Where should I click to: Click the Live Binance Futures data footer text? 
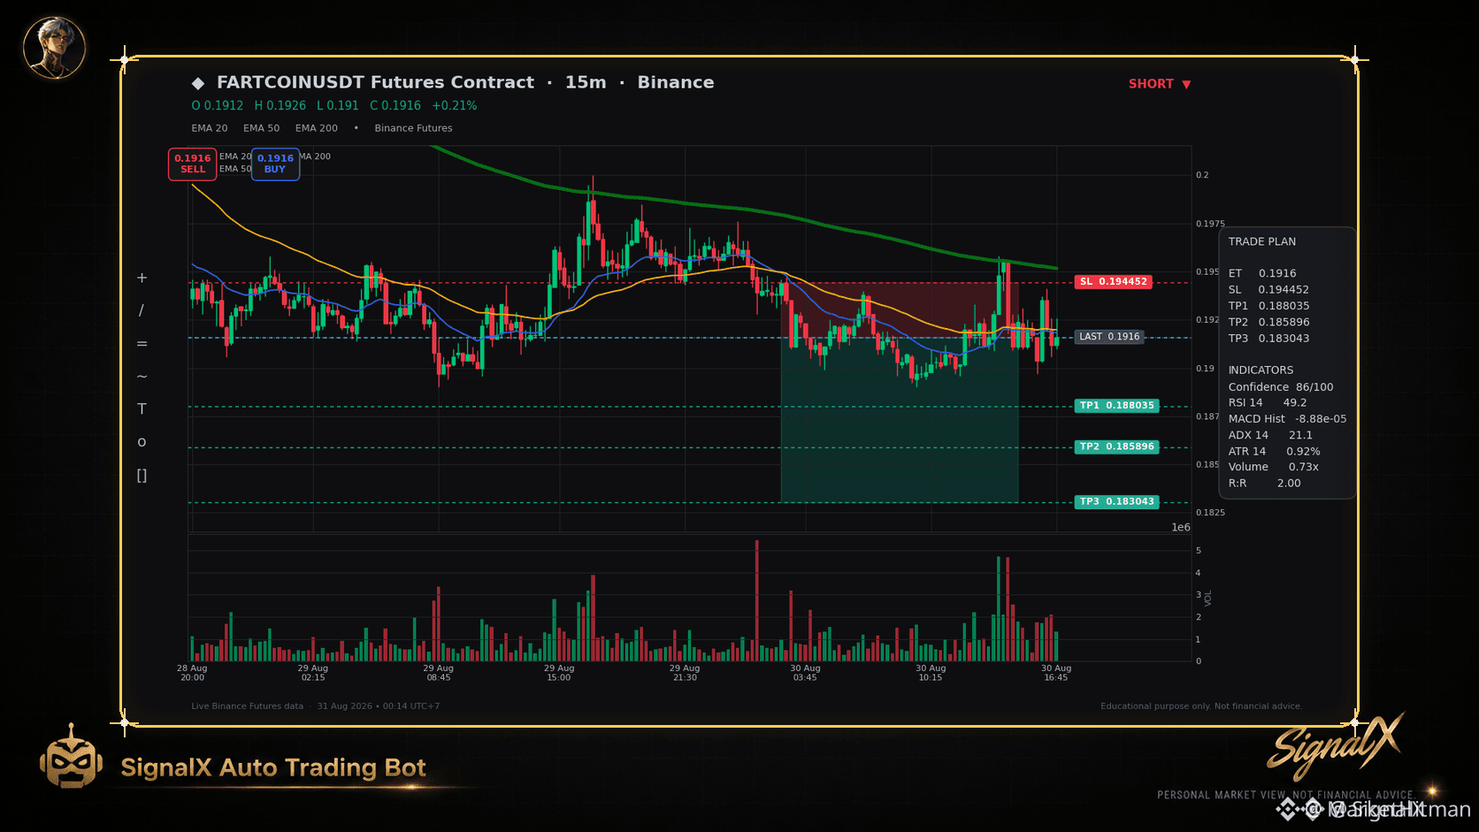(247, 706)
